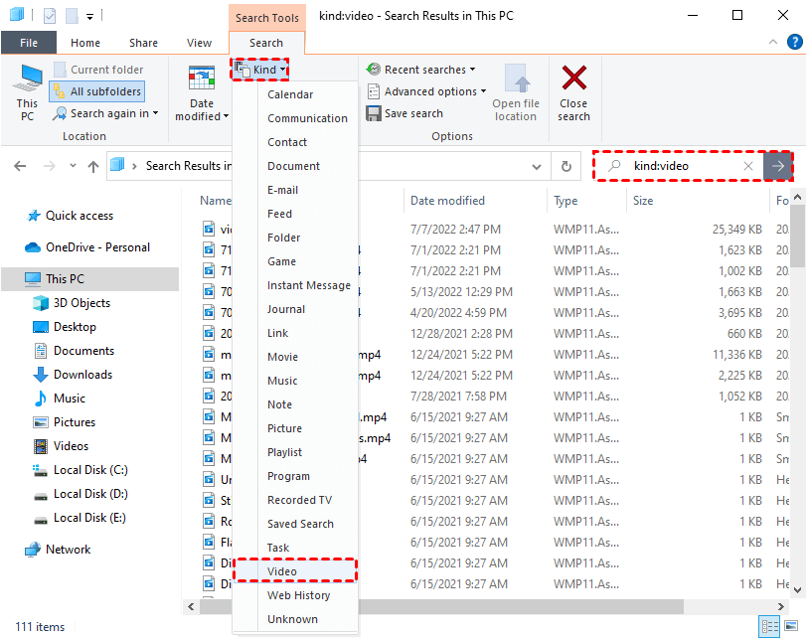Start the search with the arrow icon
Viewport: 807px width, 639px height.
tap(779, 166)
